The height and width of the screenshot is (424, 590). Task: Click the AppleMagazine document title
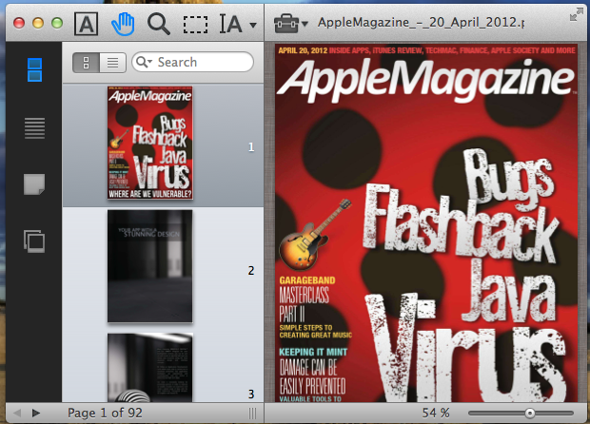pyautogui.click(x=421, y=23)
